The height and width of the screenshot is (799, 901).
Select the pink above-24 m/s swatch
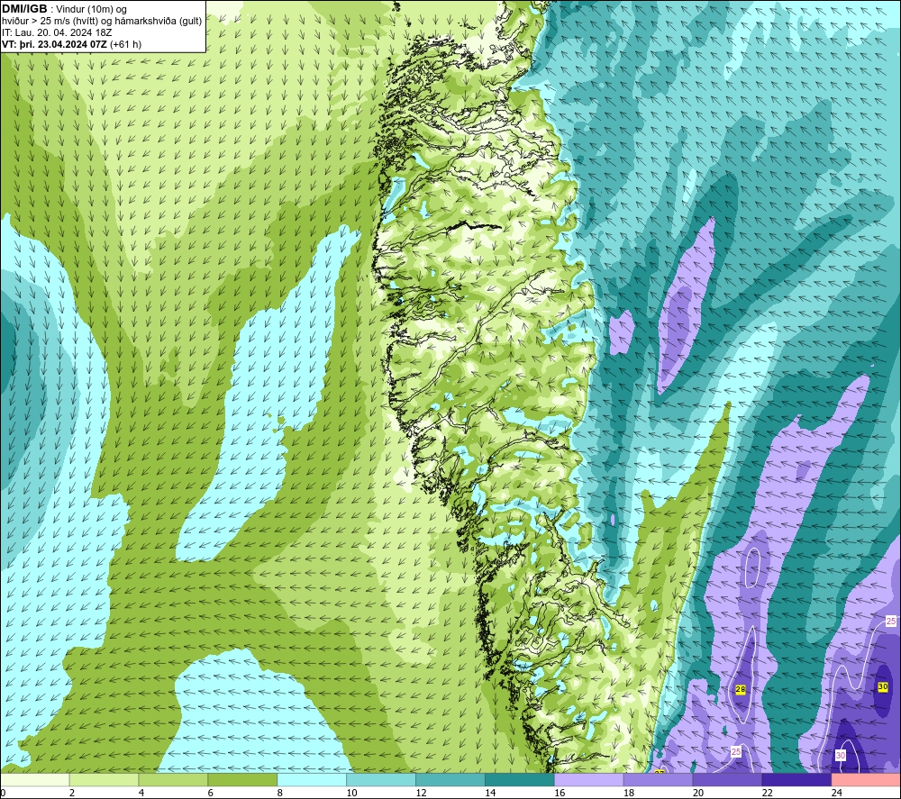tap(866, 779)
